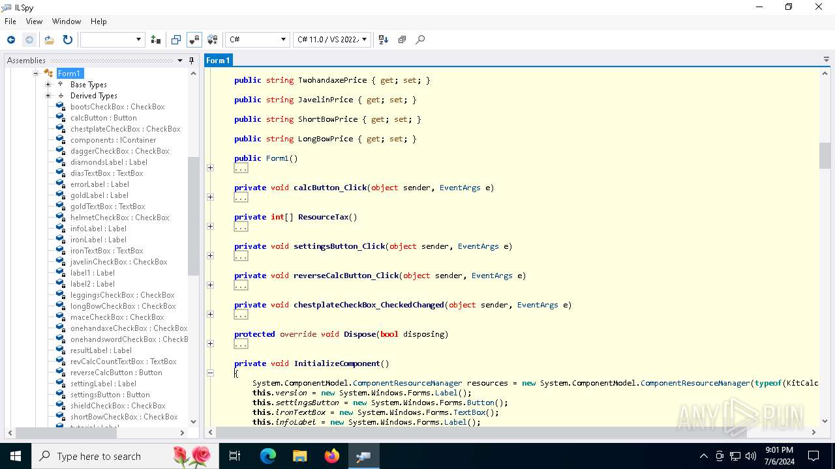This screenshot has height=469, width=835.
Task: Open File Explorer from taskbar
Action: click(299, 456)
